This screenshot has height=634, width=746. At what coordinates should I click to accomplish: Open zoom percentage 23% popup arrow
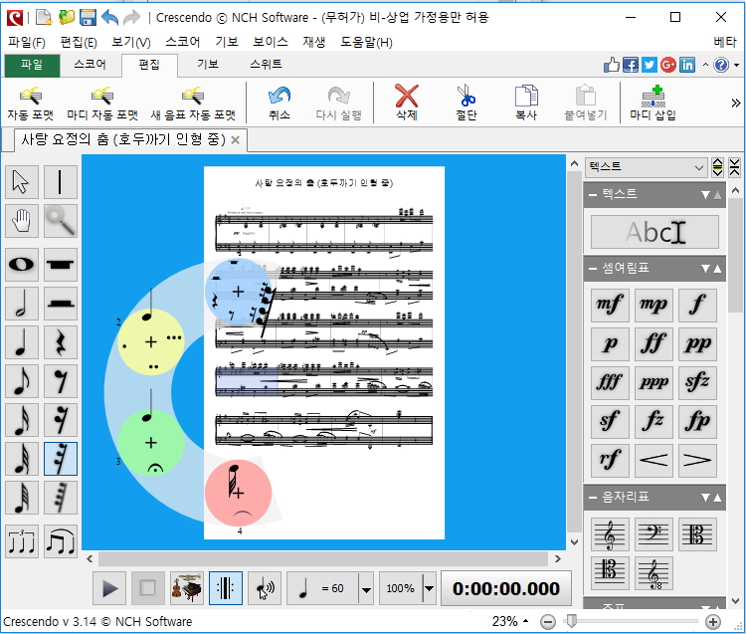[x=526, y=621]
